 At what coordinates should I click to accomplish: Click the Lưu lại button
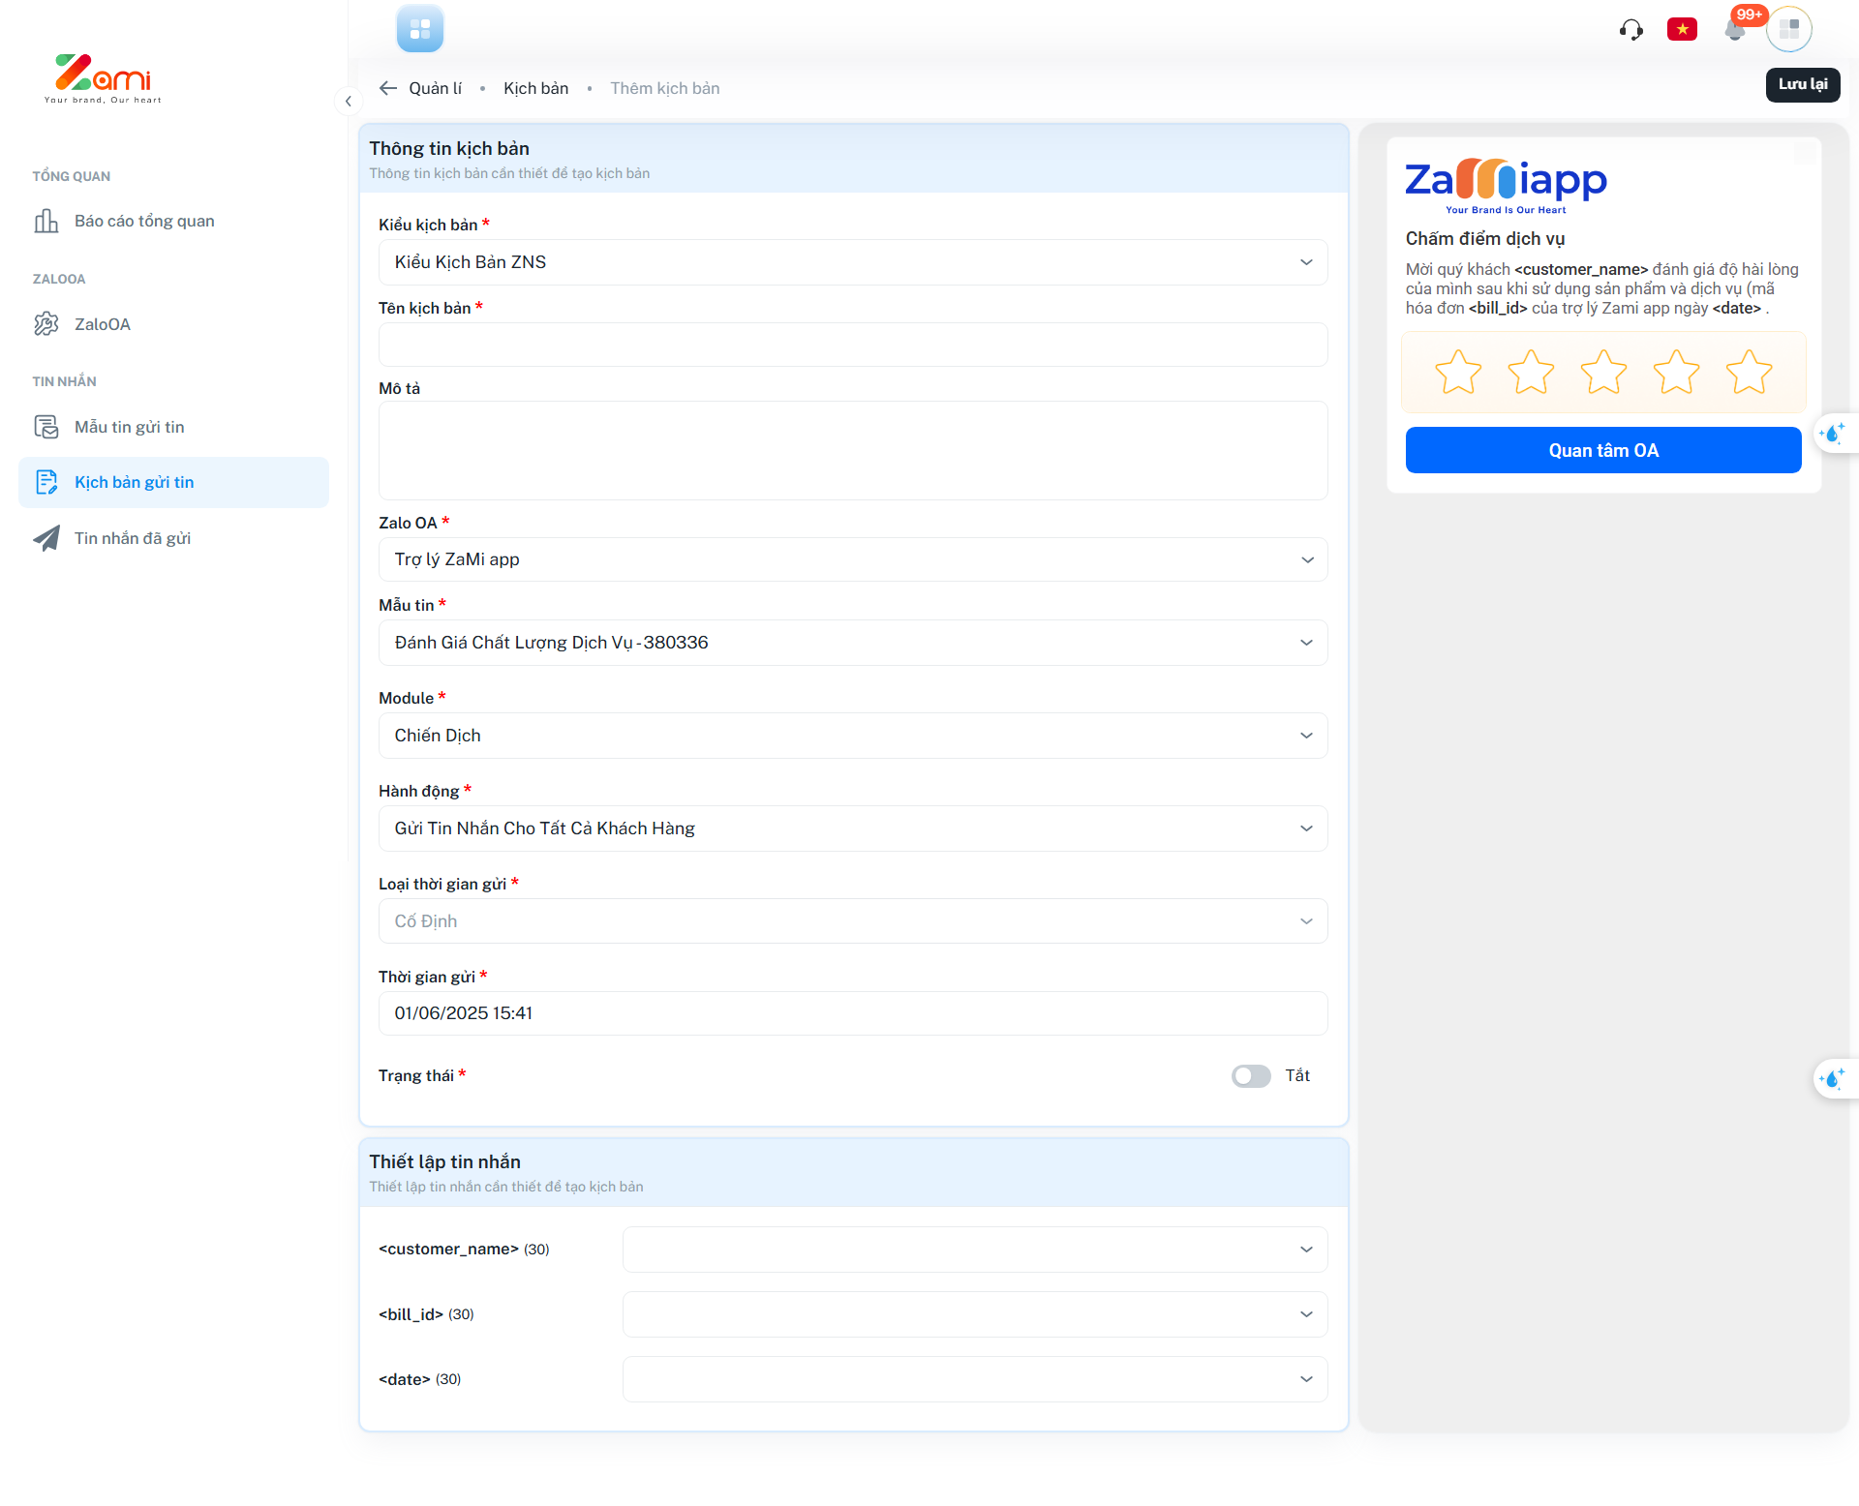(1802, 84)
